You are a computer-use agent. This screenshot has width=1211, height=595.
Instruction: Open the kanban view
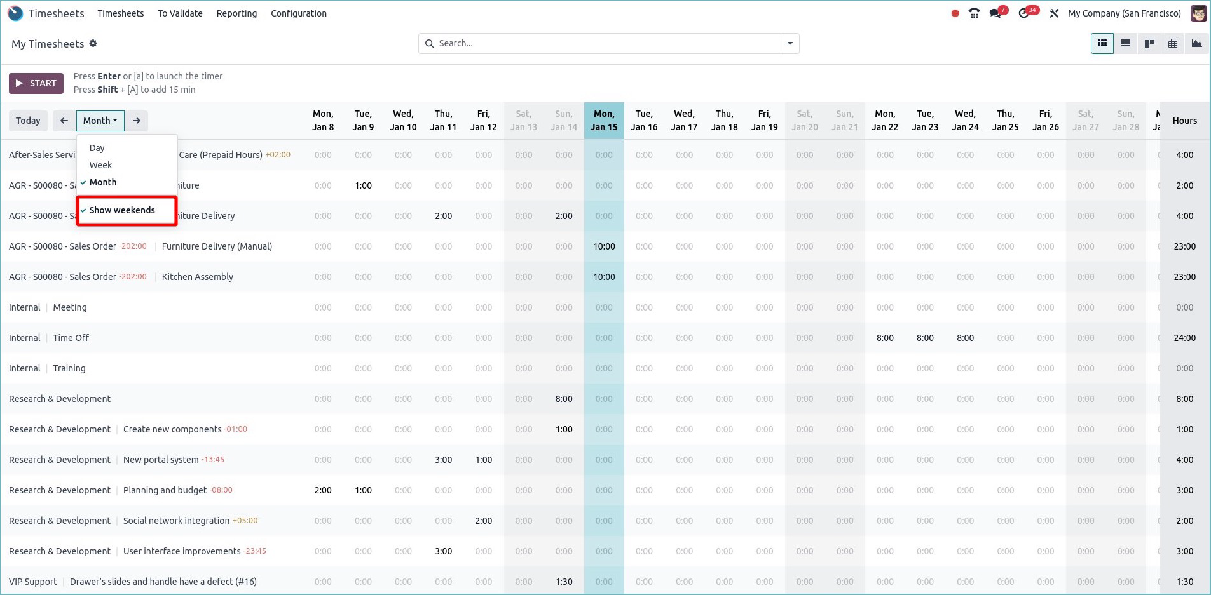(x=1149, y=43)
